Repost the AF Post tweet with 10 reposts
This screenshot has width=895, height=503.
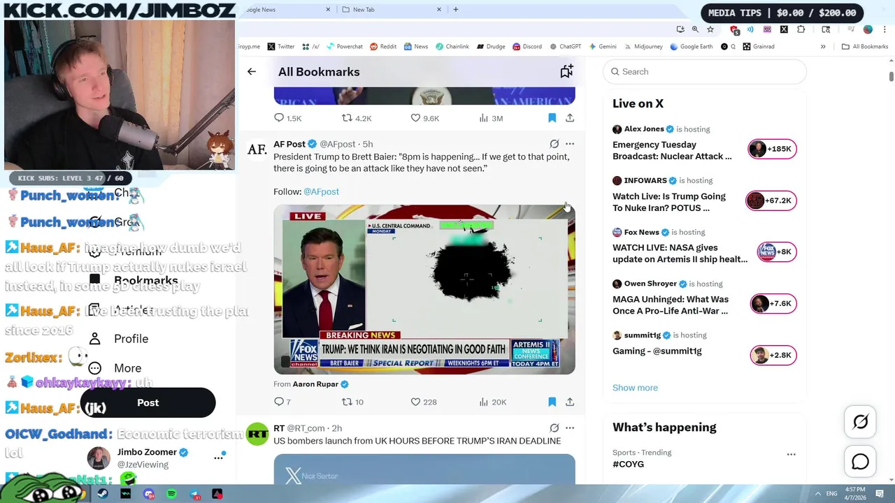(352, 402)
